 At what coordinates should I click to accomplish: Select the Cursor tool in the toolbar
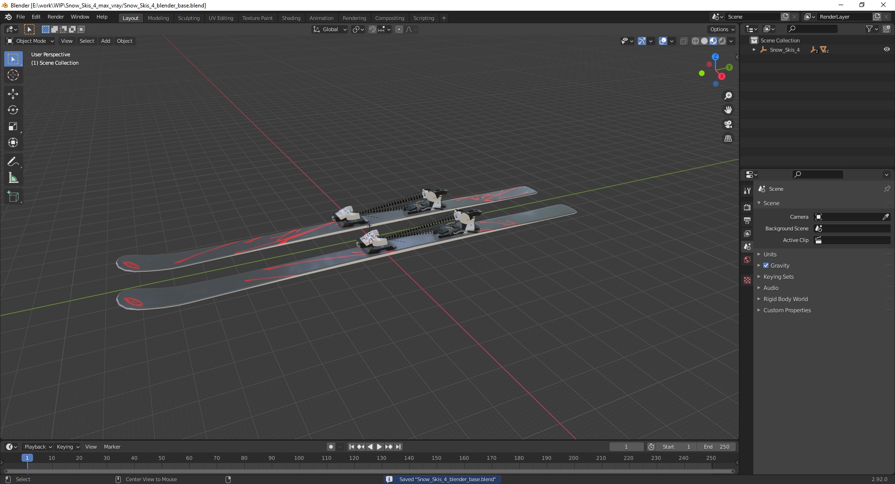[x=13, y=75]
